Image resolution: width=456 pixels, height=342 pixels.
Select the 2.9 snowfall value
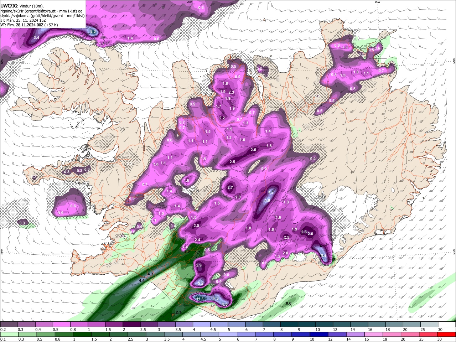click(199, 265)
